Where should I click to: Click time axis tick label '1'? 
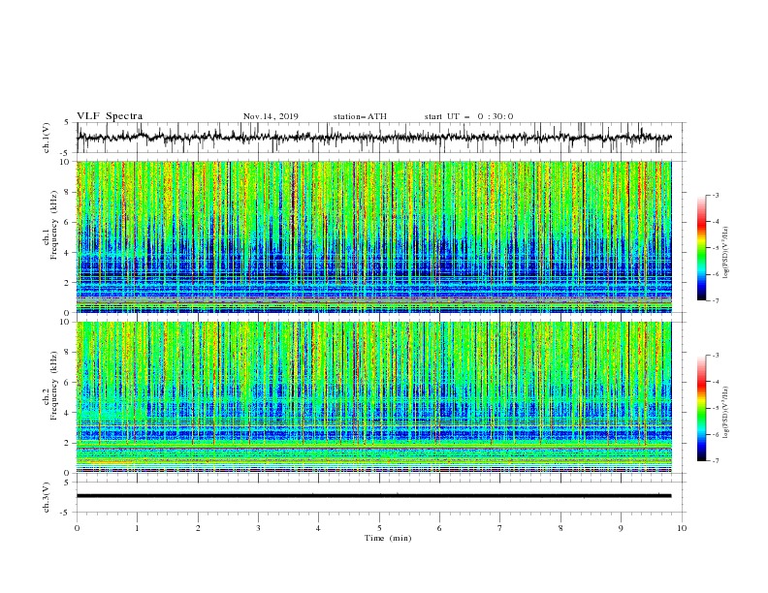click(x=138, y=528)
